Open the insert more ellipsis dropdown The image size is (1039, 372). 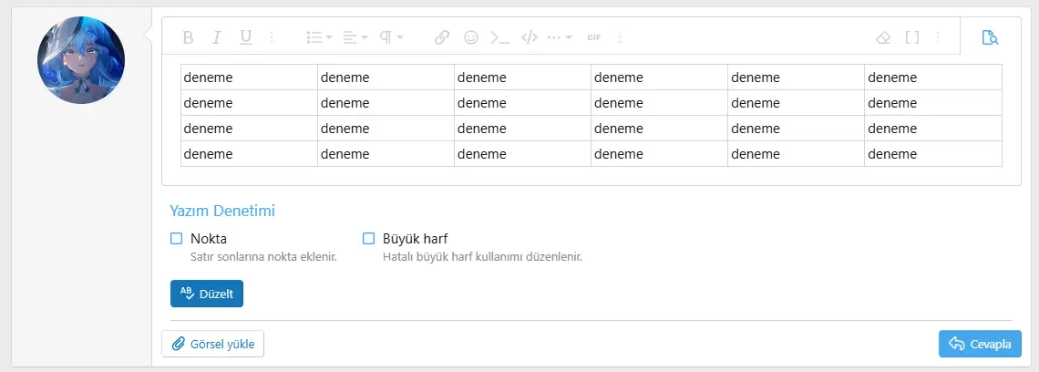click(x=560, y=37)
